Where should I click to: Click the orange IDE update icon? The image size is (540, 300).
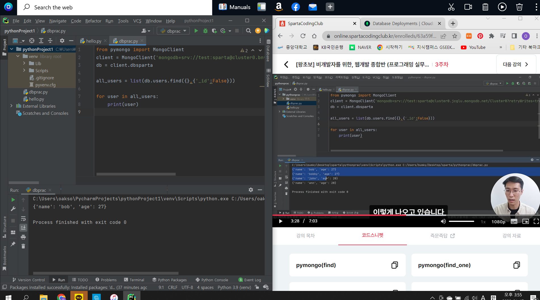[258, 31]
